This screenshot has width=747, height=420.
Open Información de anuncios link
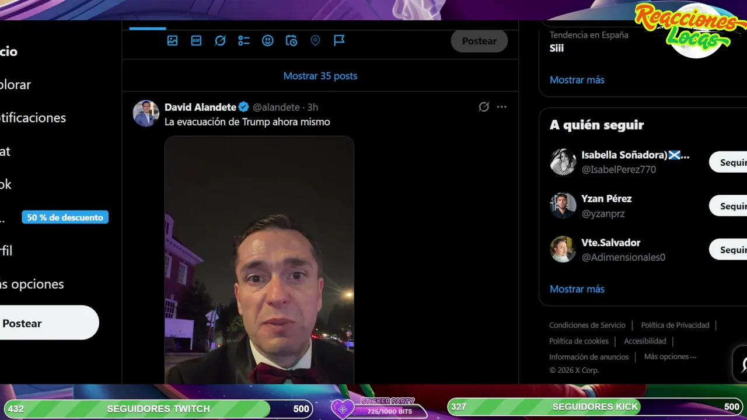[x=589, y=357]
